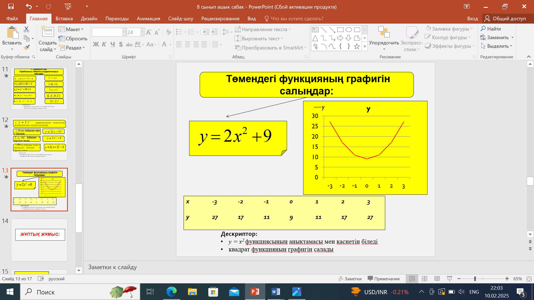This screenshot has width=534, height=300.
Task: Click the Найти find button
Action: [491, 29]
